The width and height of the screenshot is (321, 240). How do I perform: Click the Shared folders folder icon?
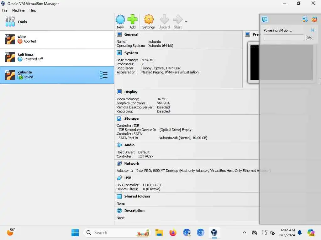tap(119, 196)
